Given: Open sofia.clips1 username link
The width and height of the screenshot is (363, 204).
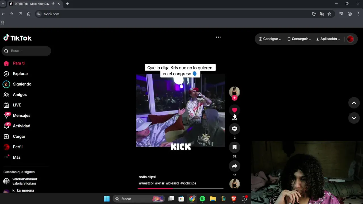Looking at the screenshot, I should point(147,177).
